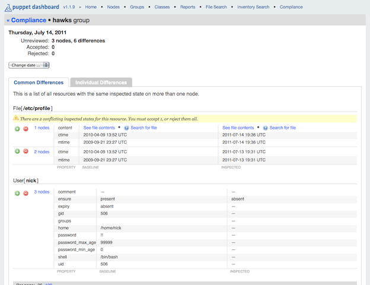
Task: Click the Compliance breadcrumb link
Action: [26, 20]
